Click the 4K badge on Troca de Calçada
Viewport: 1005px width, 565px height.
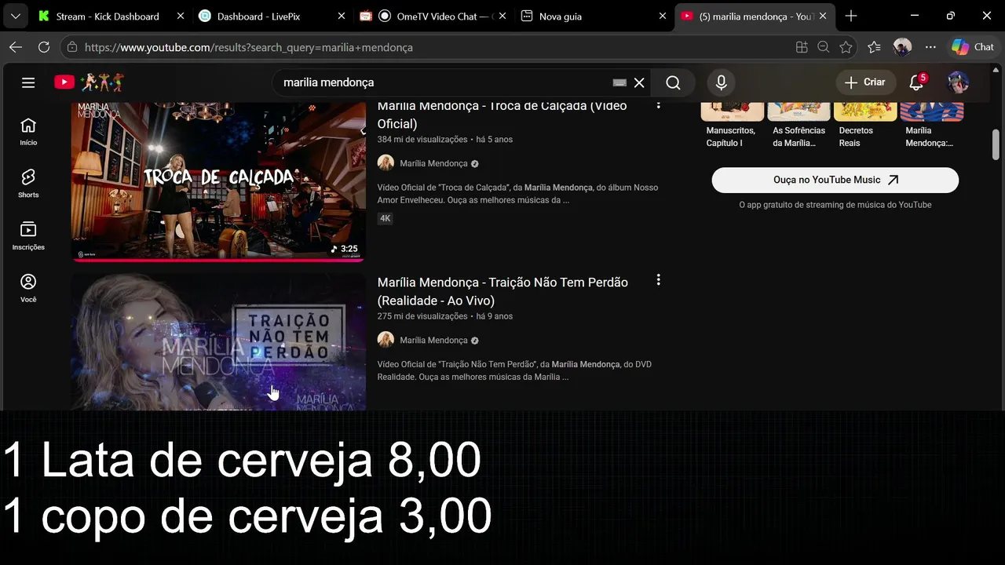385,218
